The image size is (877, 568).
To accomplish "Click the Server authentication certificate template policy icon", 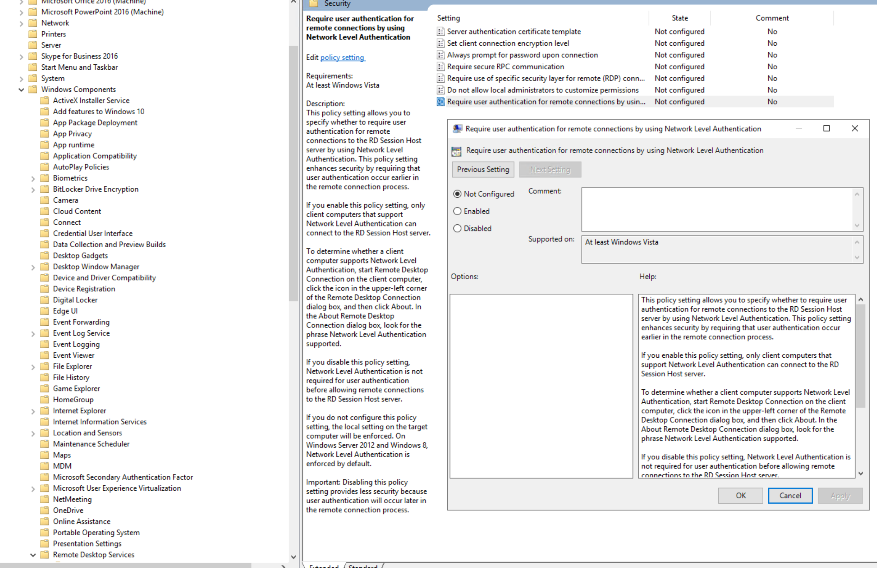I will point(441,31).
